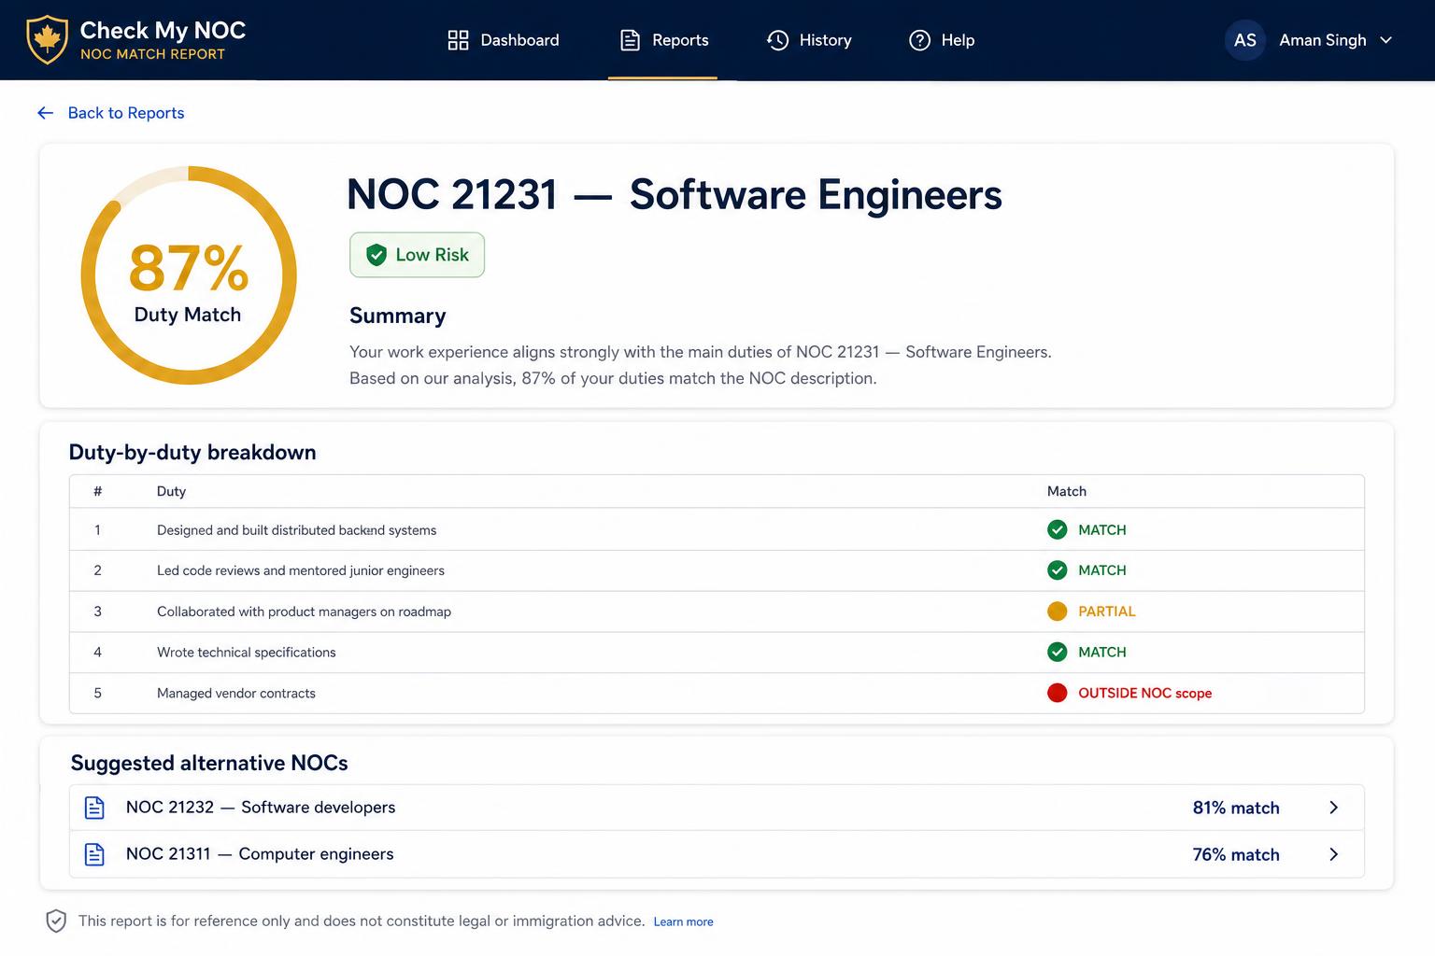Click the Summary heading
The height and width of the screenshot is (956, 1435).
[398, 316]
